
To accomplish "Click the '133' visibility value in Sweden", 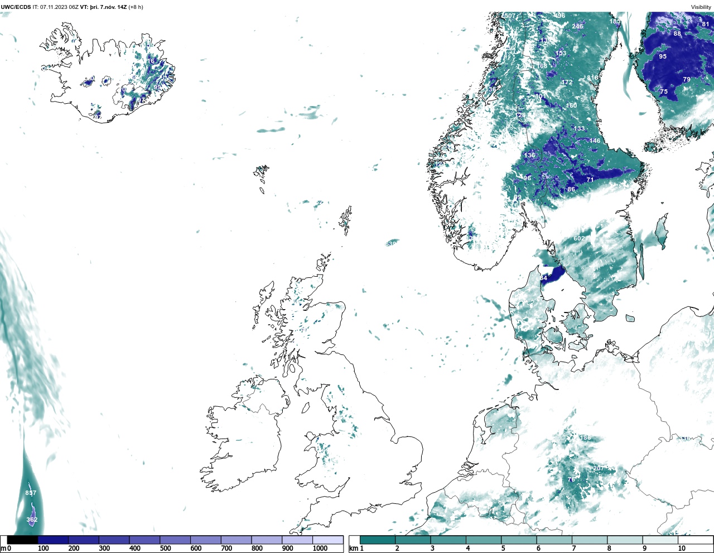I will click(x=580, y=128).
